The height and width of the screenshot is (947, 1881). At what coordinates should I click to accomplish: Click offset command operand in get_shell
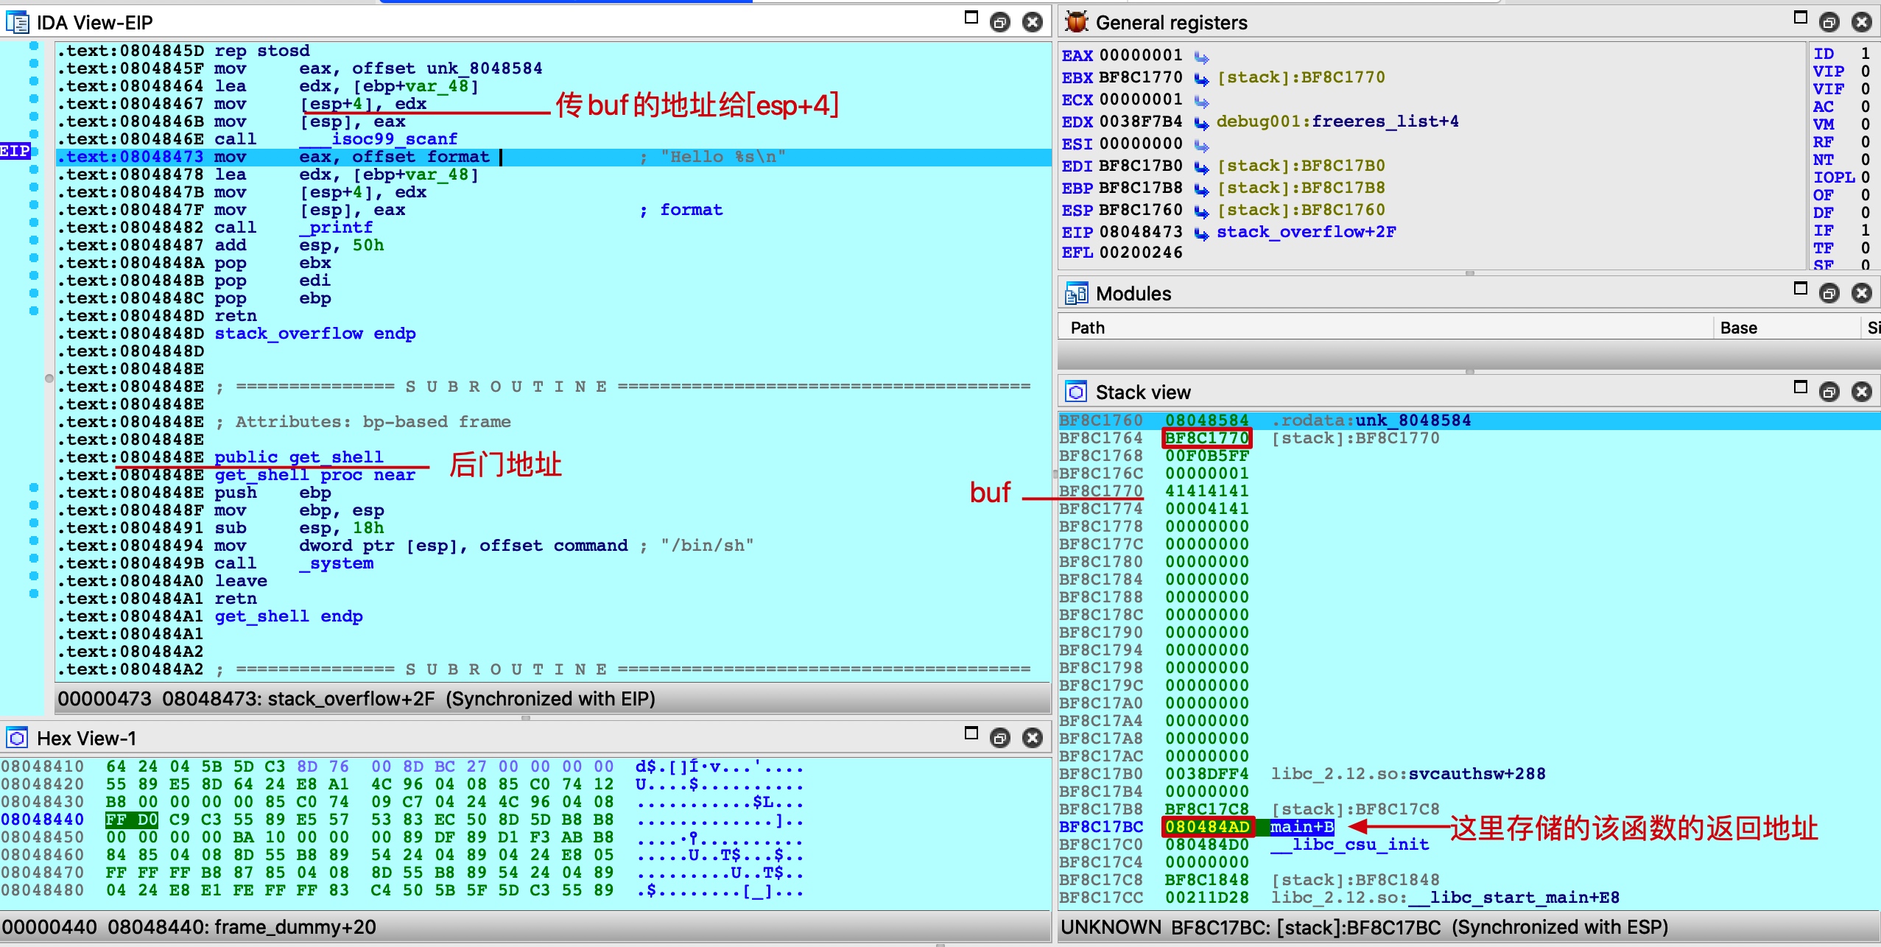pos(554,546)
